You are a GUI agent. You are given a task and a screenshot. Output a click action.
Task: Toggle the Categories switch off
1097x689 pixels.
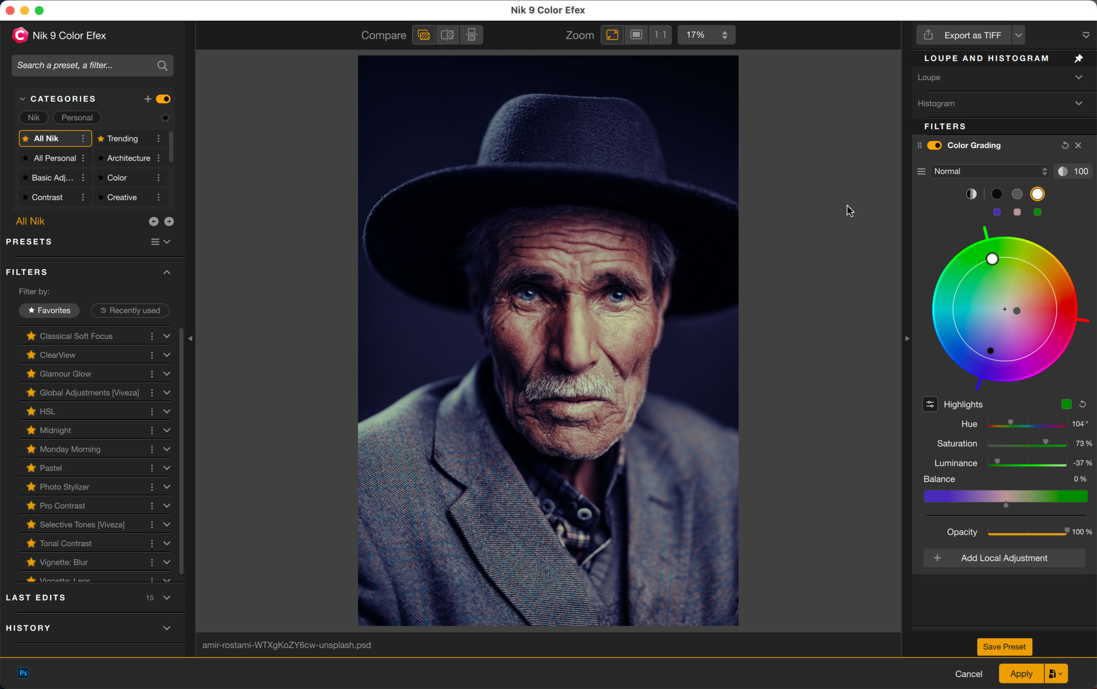(x=163, y=99)
